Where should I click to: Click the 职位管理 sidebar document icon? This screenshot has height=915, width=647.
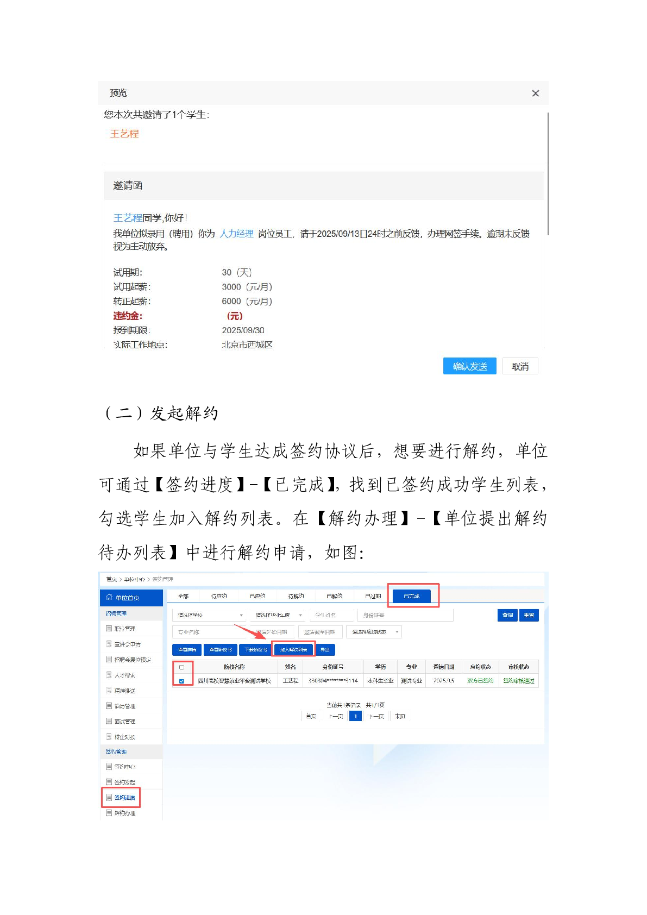click(x=109, y=628)
